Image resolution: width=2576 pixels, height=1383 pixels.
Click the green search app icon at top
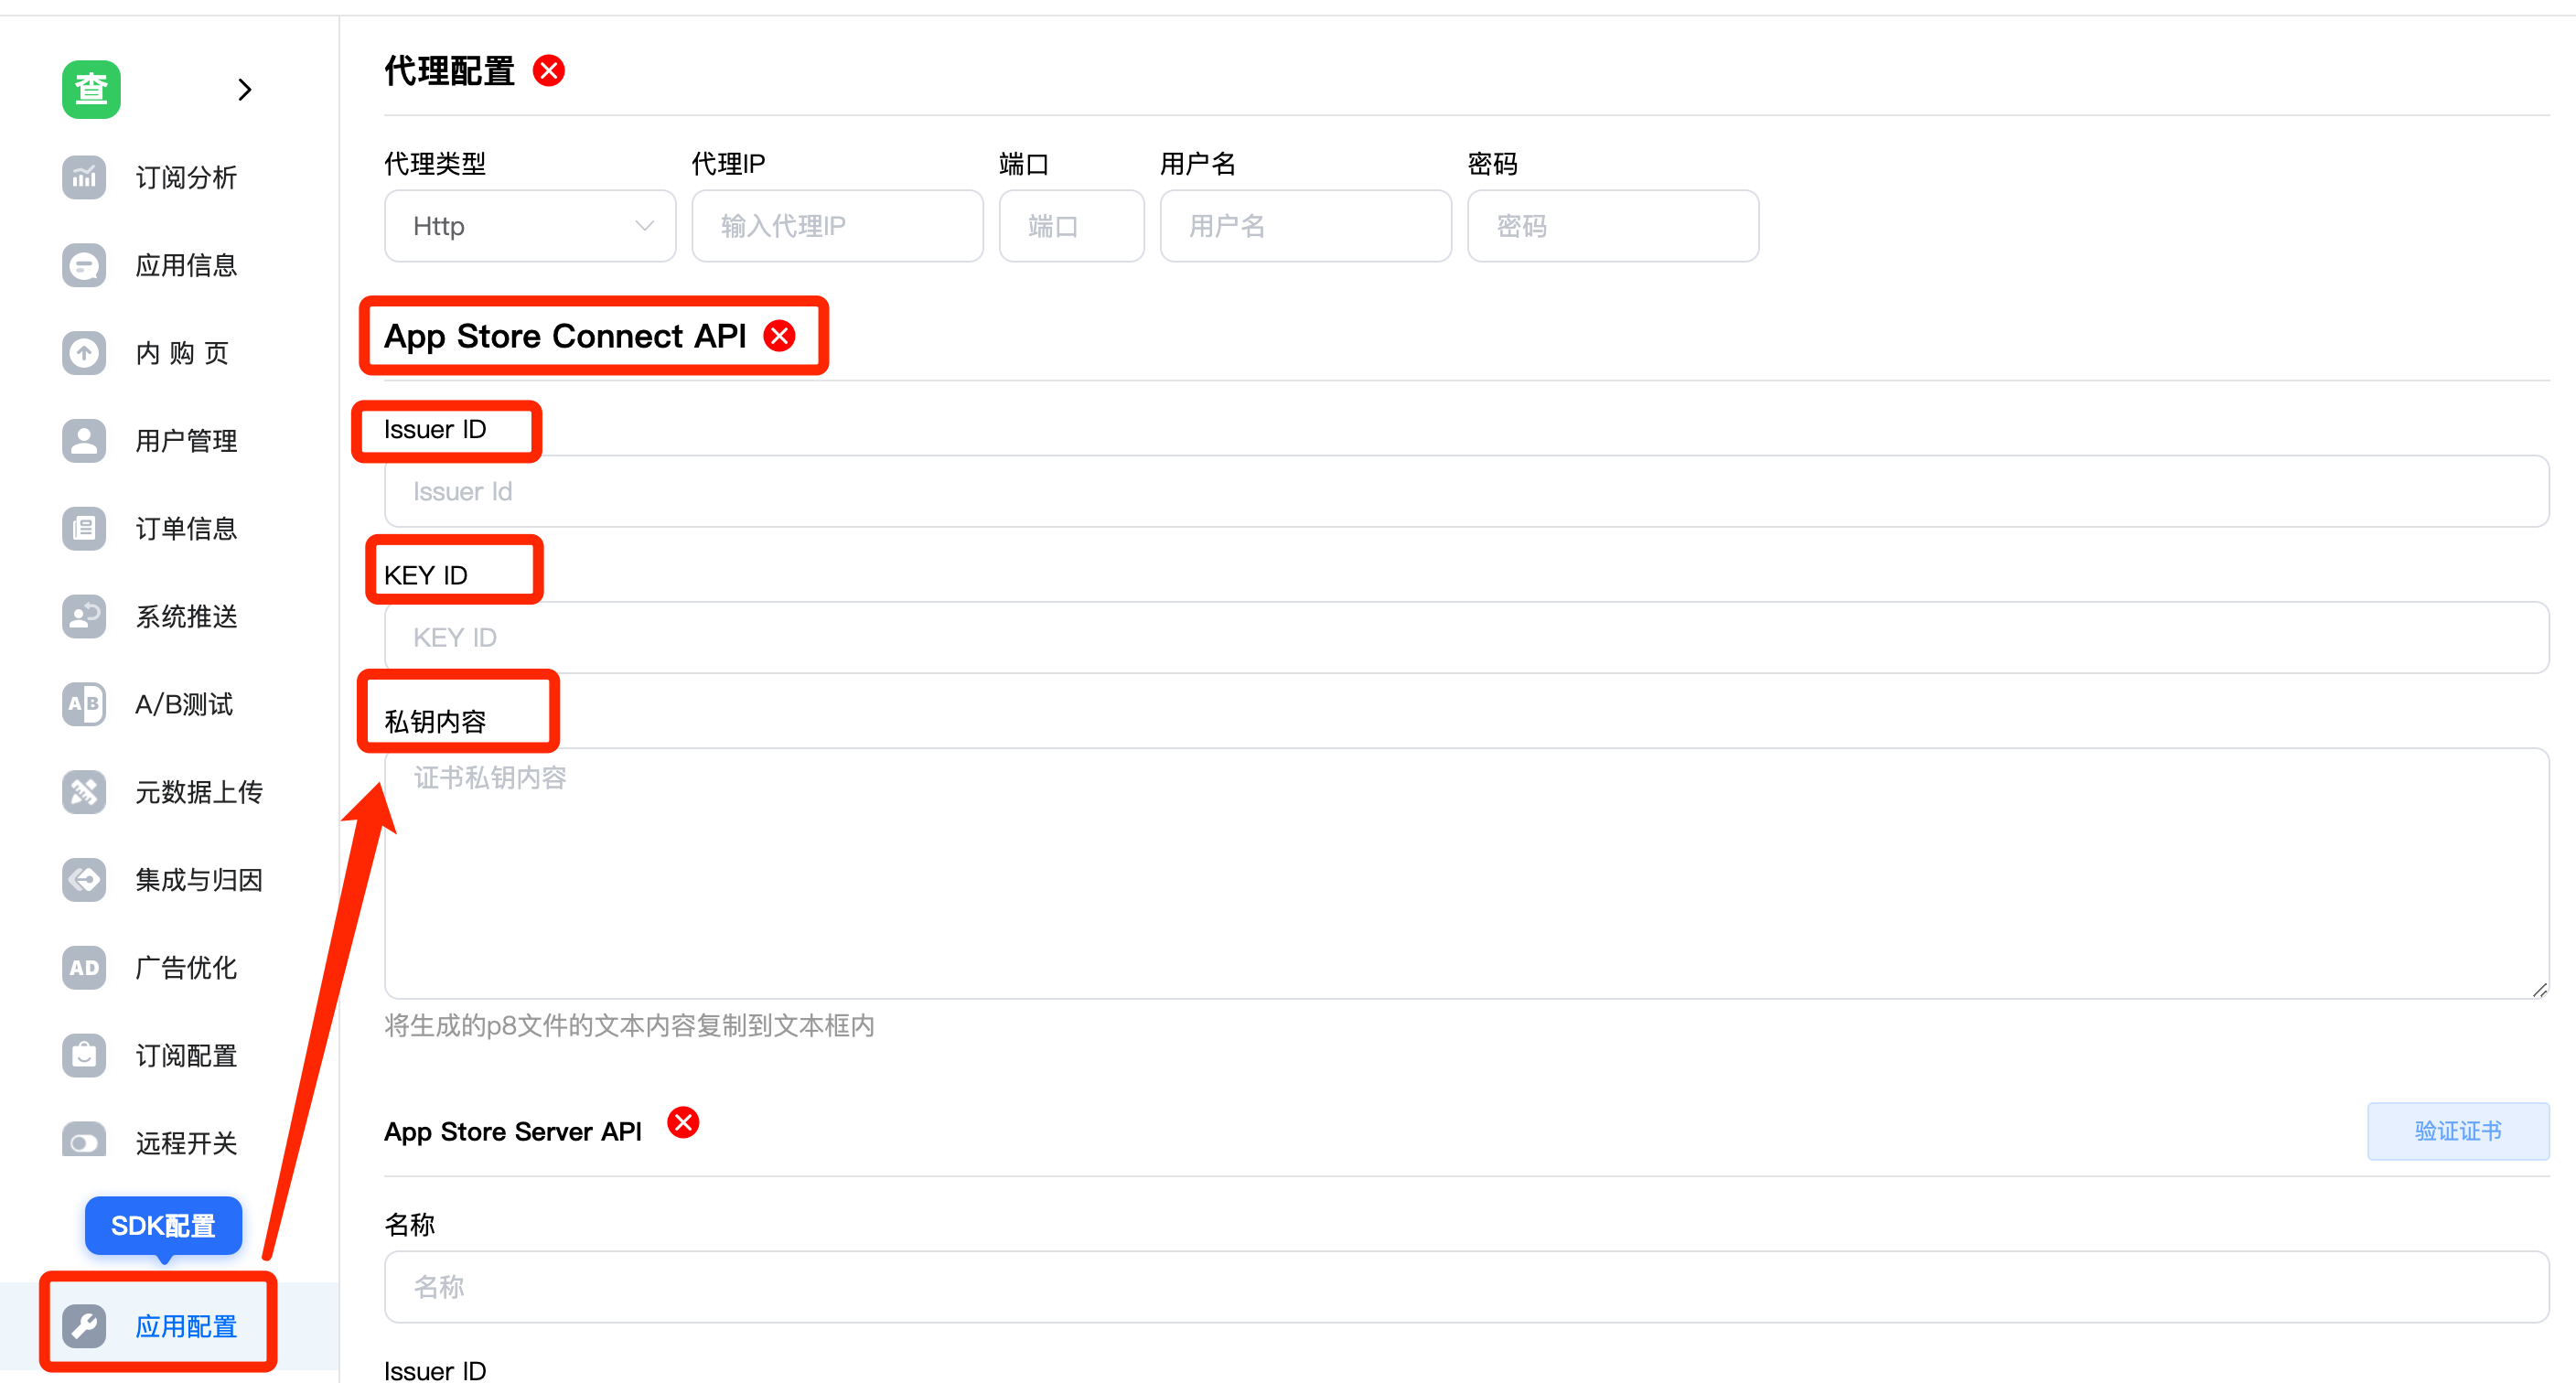(91, 89)
